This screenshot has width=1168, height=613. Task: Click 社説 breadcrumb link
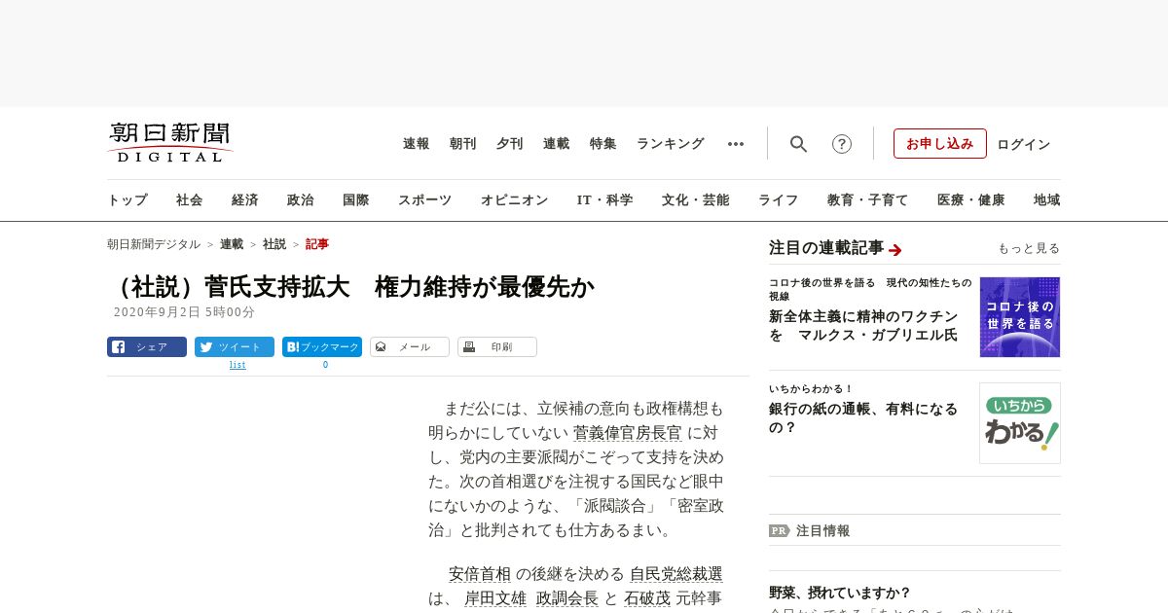[x=274, y=244]
